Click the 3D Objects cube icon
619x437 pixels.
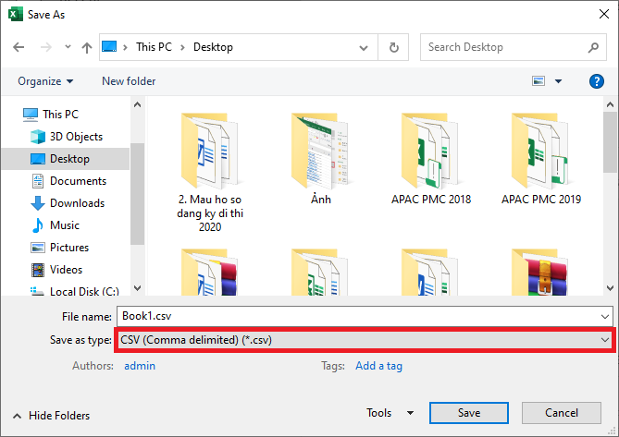click(x=38, y=137)
